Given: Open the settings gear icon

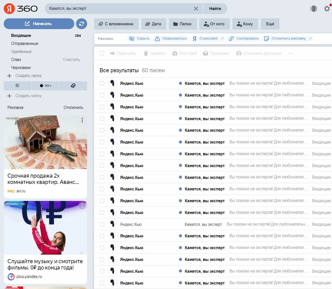Looking at the screenshot, I should pos(327,9).
